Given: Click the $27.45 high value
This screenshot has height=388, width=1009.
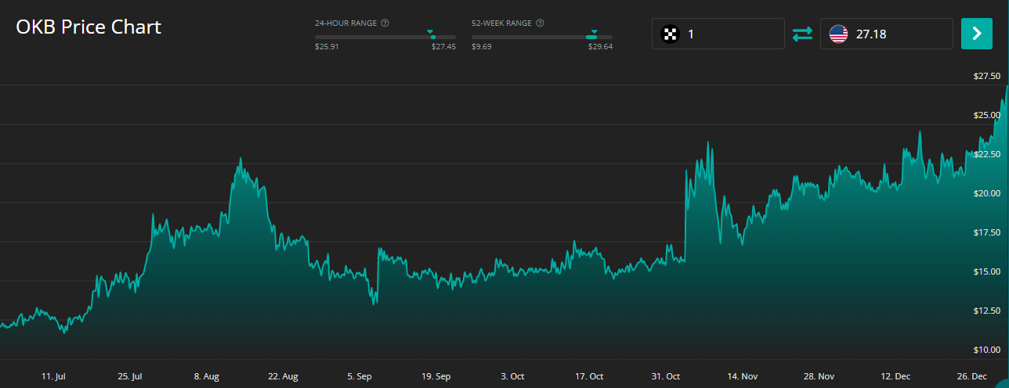Looking at the screenshot, I should coord(443,47).
